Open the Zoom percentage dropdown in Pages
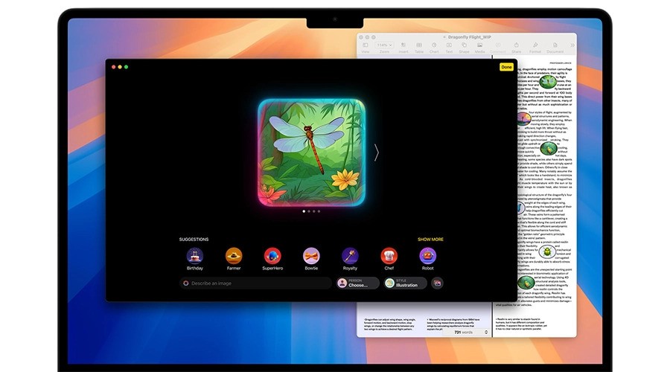Image resolution: width=670 pixels, height=372 pixels. 384,45
